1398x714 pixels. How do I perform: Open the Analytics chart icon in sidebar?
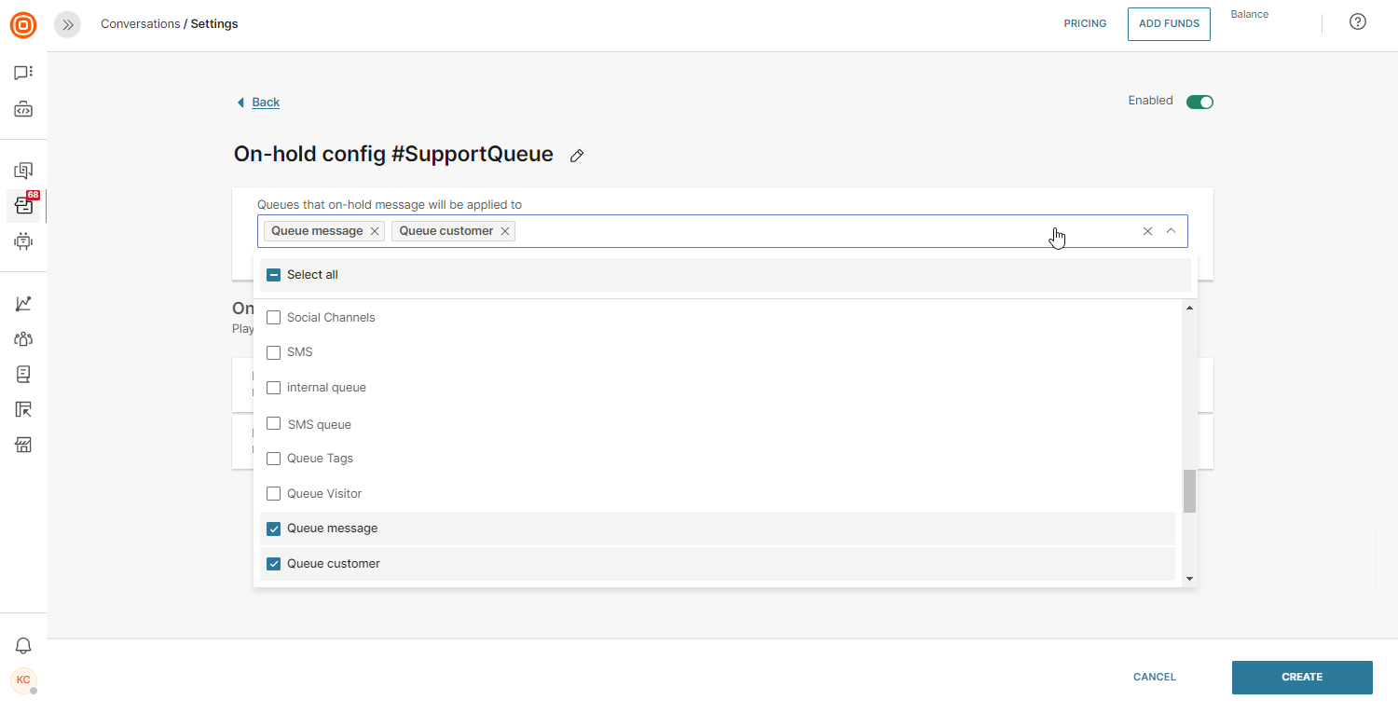click(x=23, y=304)
